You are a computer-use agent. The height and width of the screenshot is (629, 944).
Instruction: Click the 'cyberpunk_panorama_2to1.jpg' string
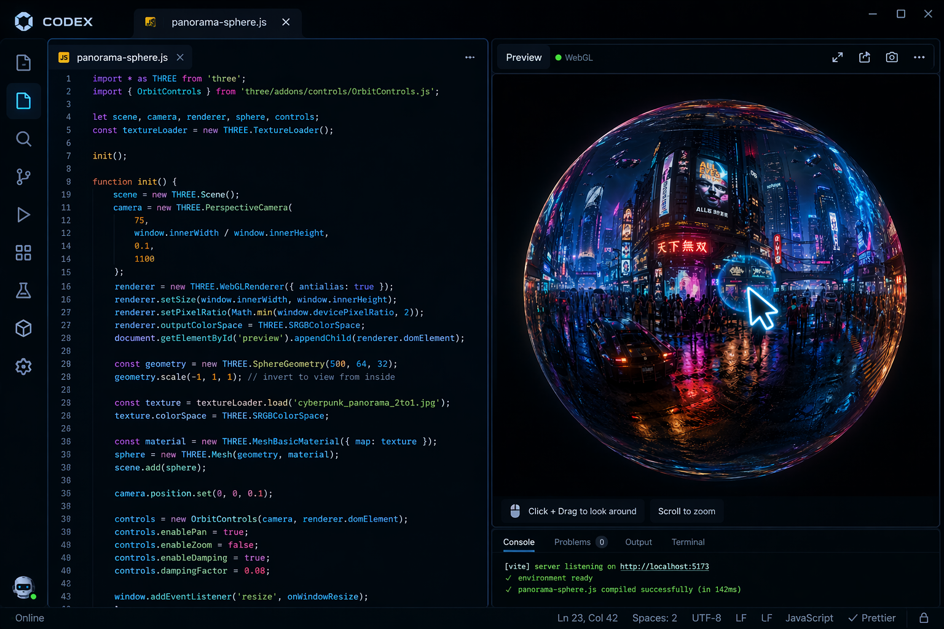tap(367, 403)
